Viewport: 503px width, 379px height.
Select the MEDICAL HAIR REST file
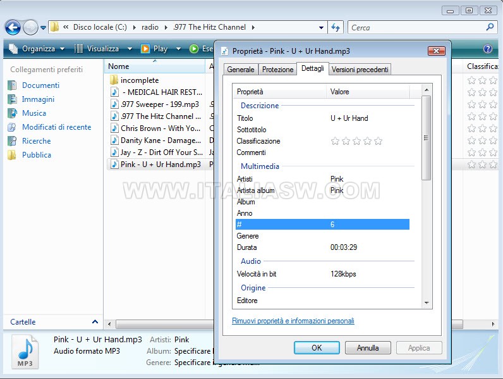pos(157,92)
